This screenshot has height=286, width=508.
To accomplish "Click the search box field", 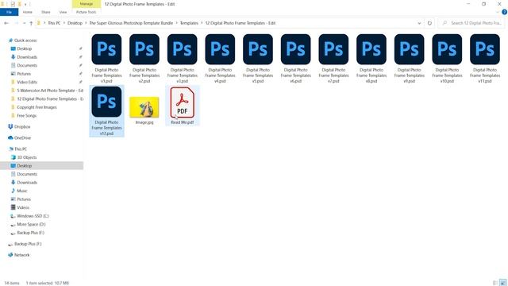I will click(x=472, y=23).
